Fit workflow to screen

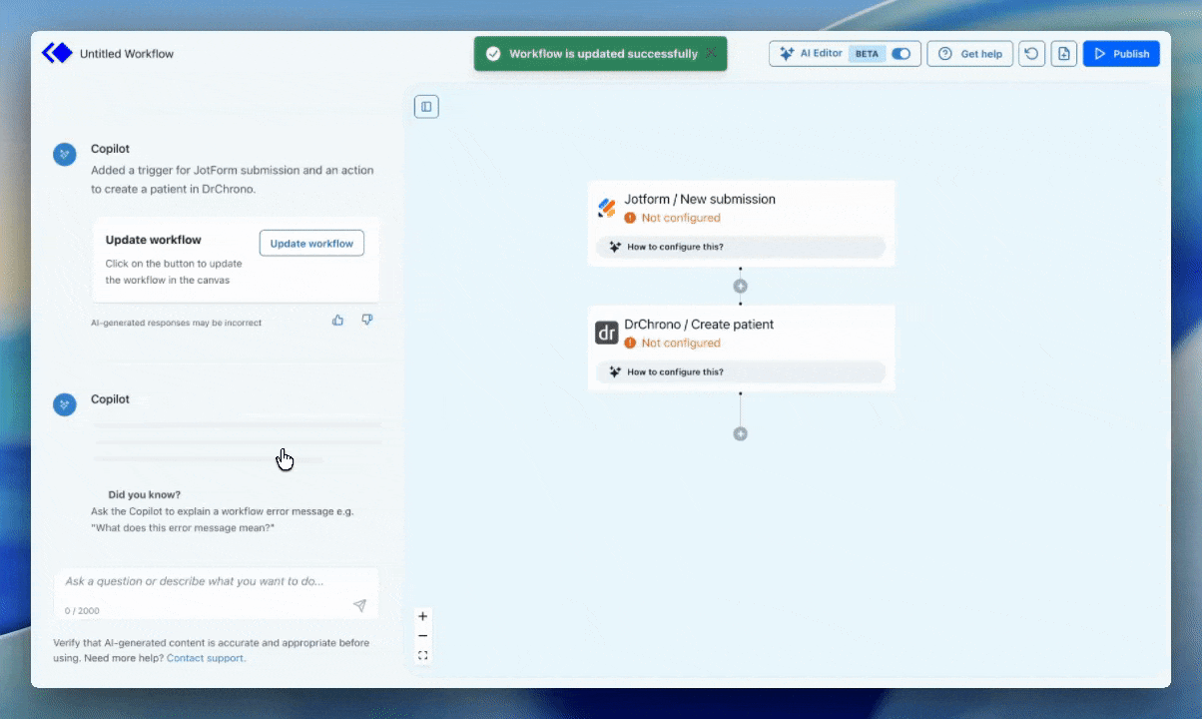423,655
